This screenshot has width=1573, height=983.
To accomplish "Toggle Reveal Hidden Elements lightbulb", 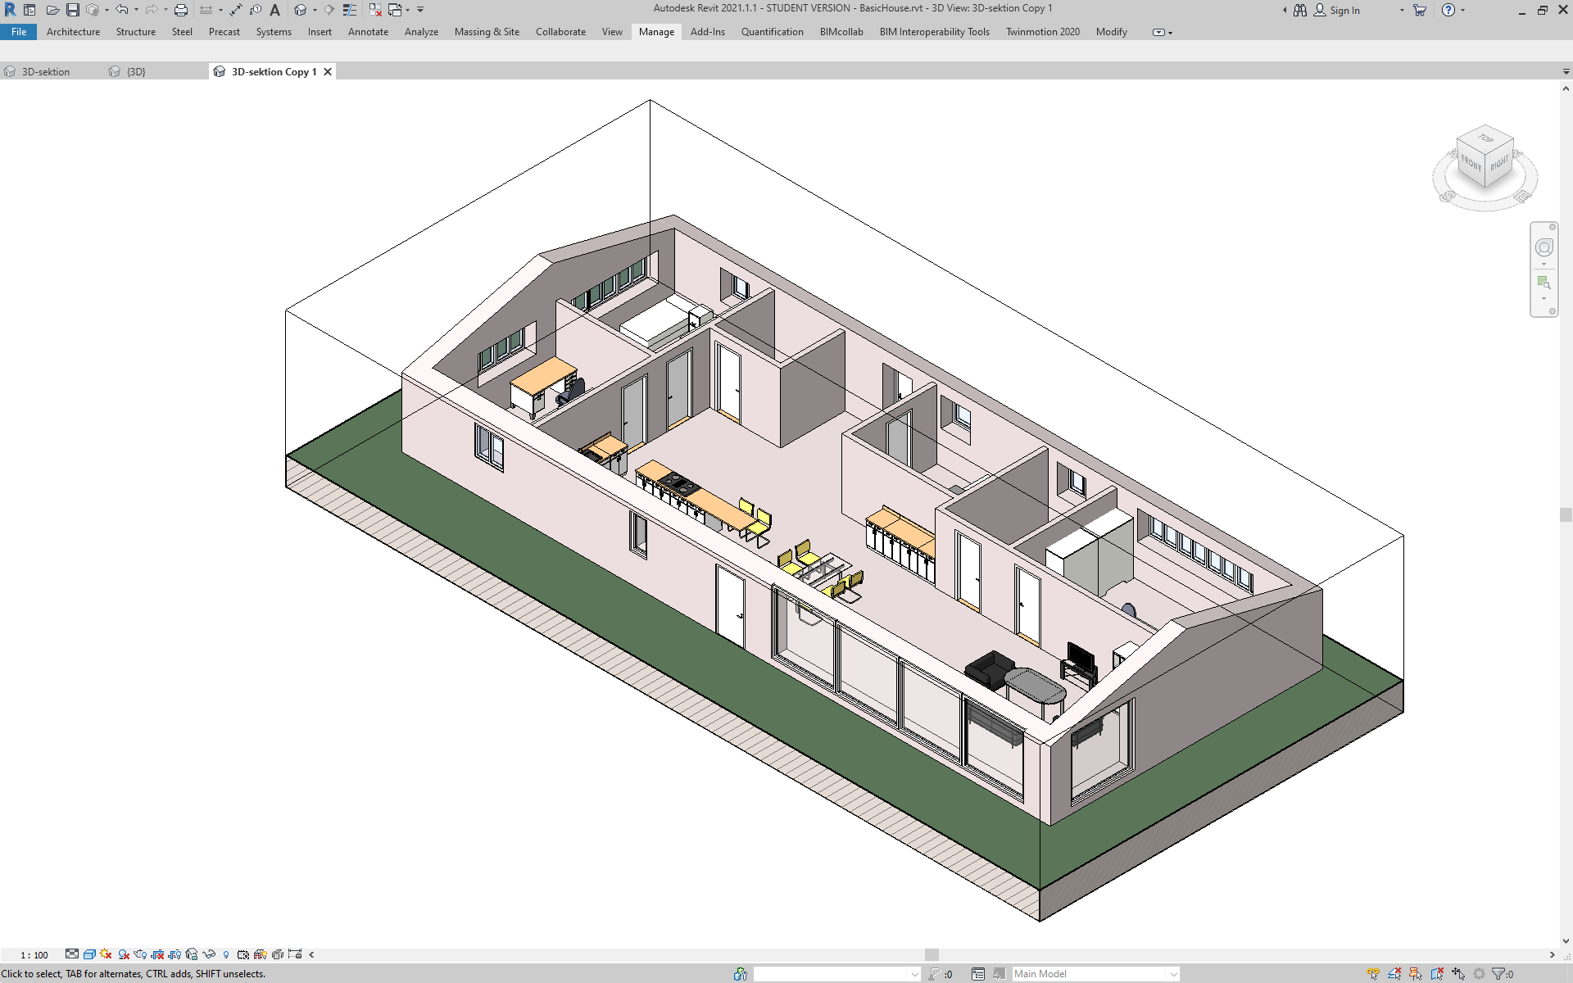I will [226, 954].
